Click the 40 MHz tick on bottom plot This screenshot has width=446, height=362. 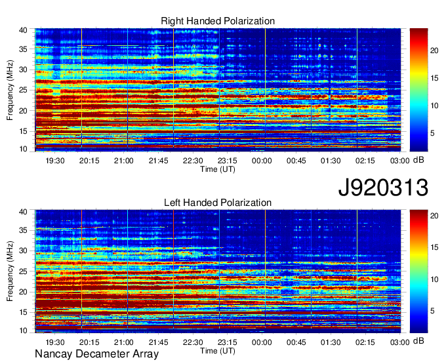coord(23,212)
